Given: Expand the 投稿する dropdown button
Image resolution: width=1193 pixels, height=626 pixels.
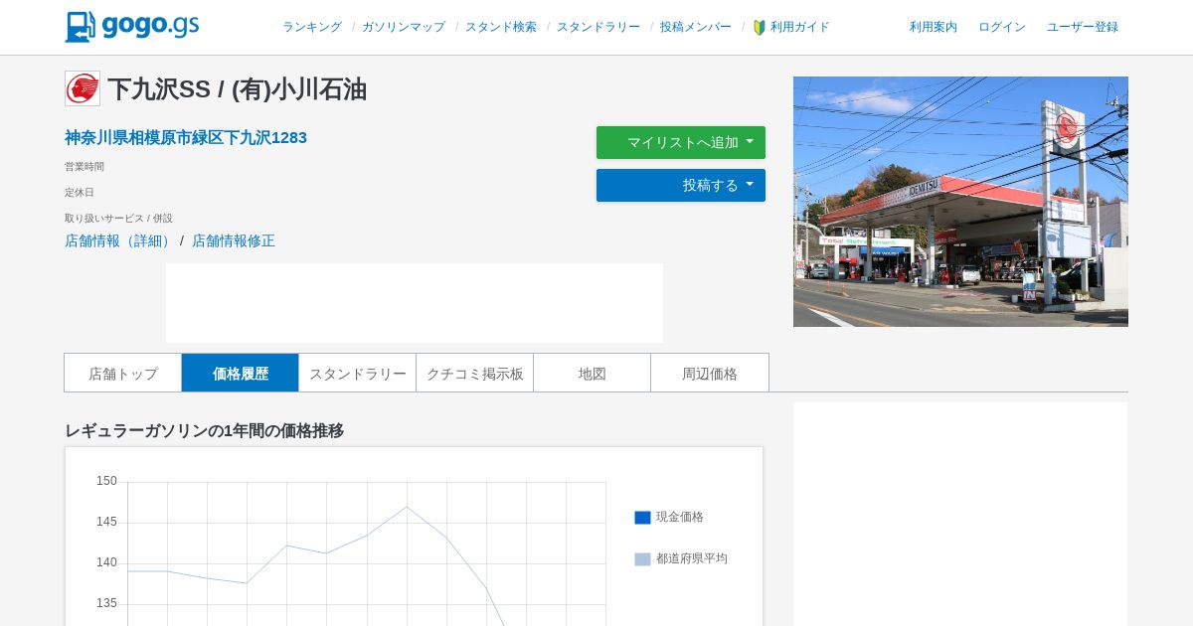Looking at the screenshot, I should [681, 185].
